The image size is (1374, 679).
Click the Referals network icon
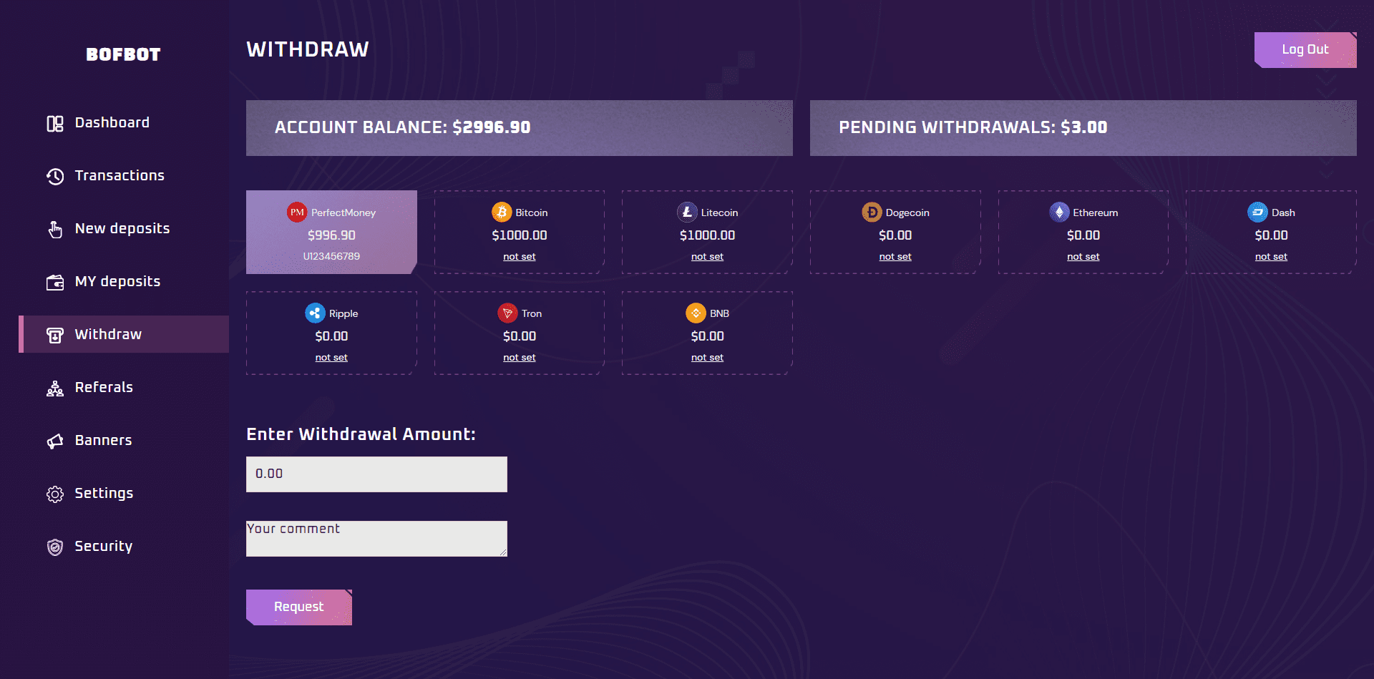55,389
